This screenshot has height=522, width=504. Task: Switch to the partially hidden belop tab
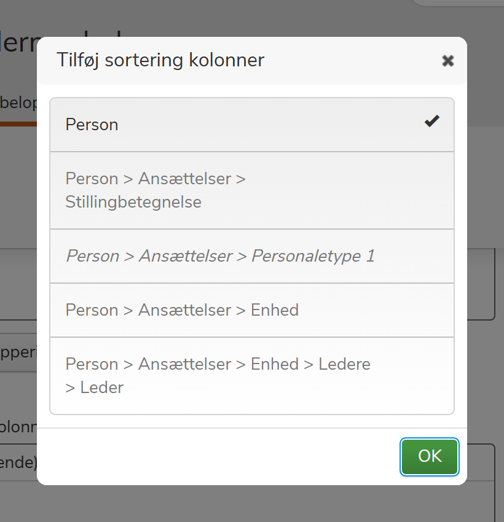click(18, 103)
